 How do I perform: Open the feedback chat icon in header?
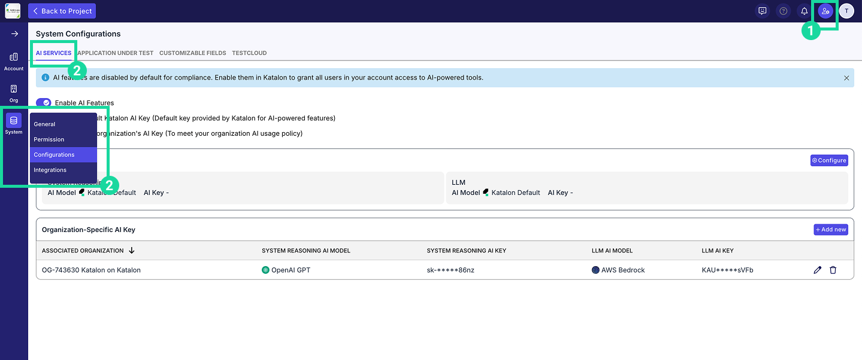pos(762,11)
